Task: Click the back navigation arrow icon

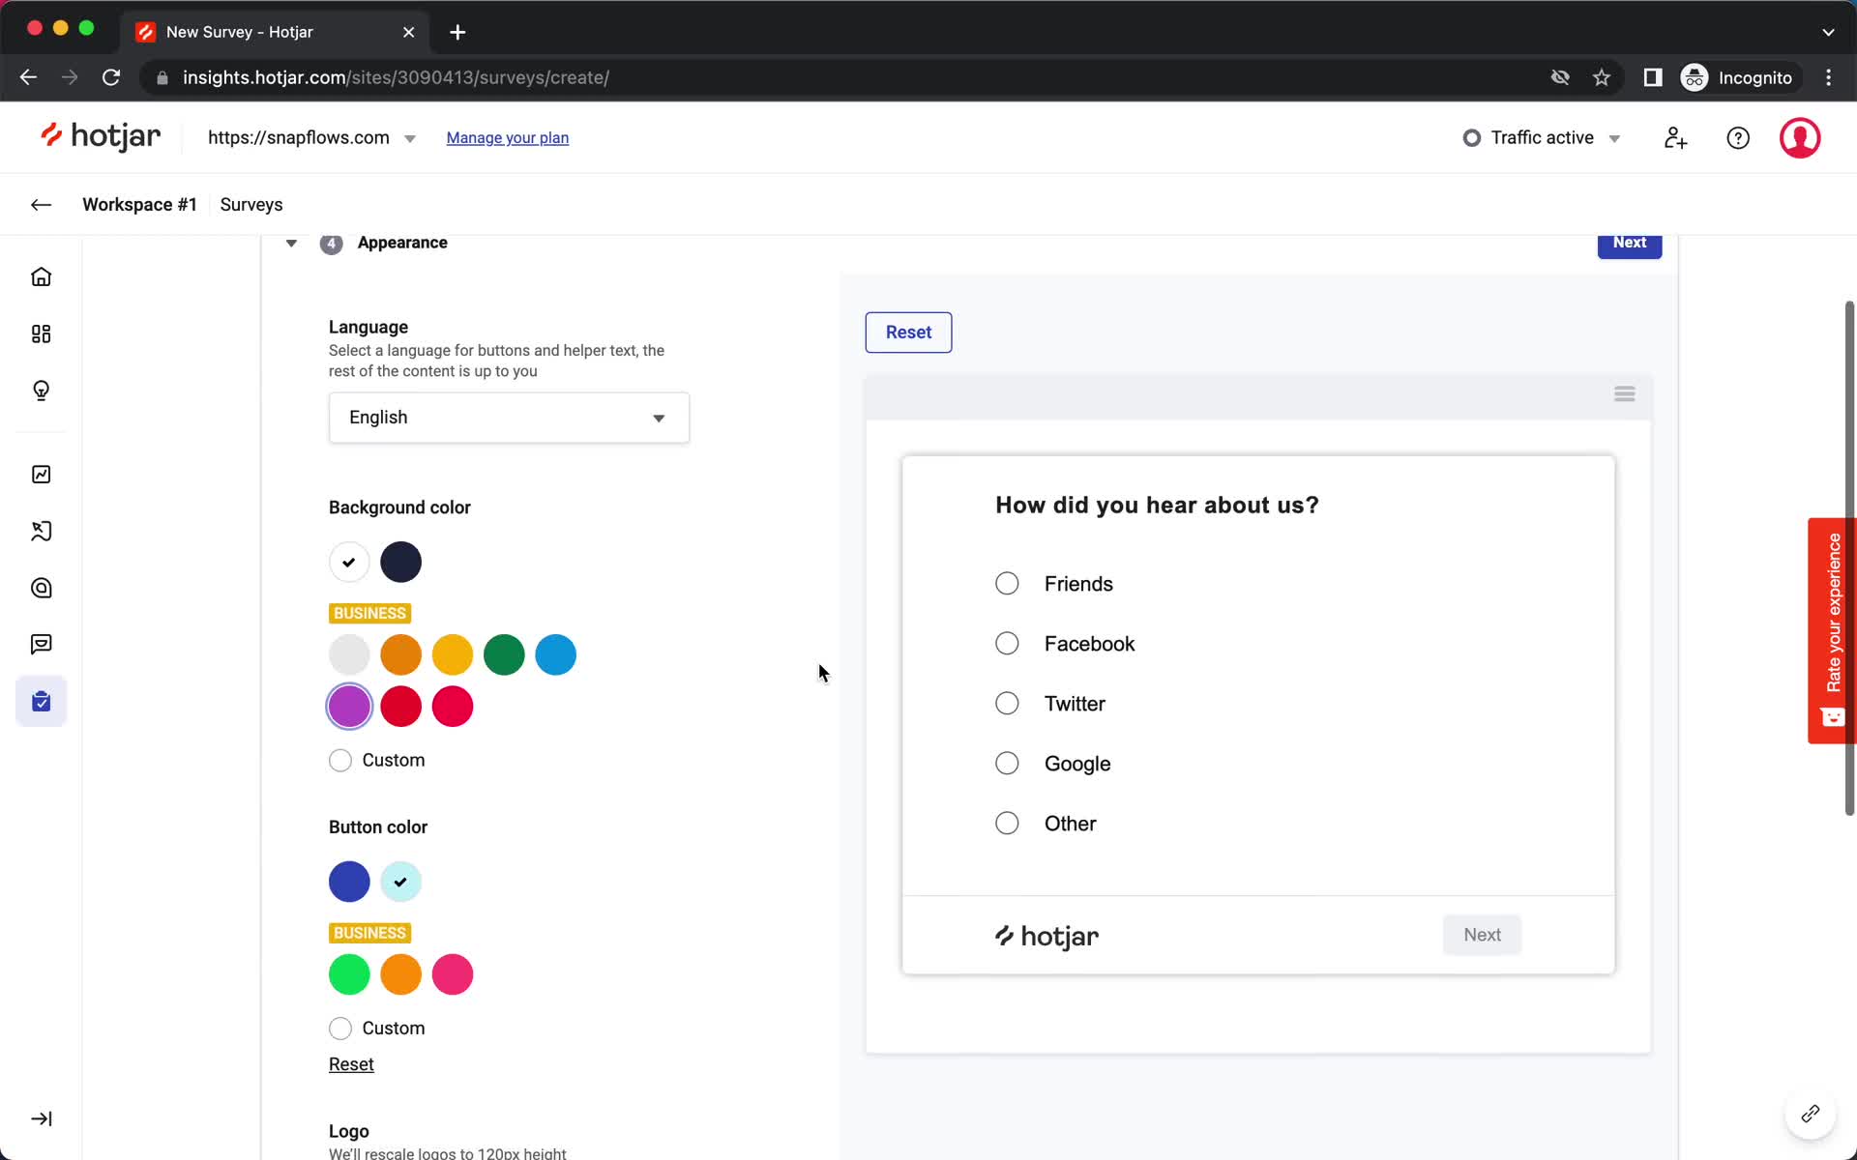Action: point(42,203)
